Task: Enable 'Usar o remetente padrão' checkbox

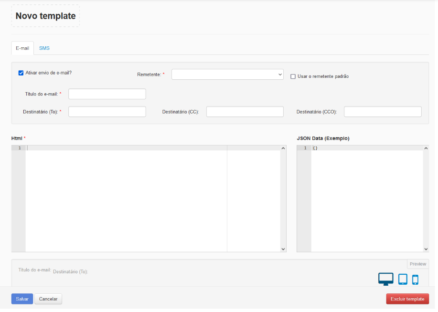Action: coord(293,76)
